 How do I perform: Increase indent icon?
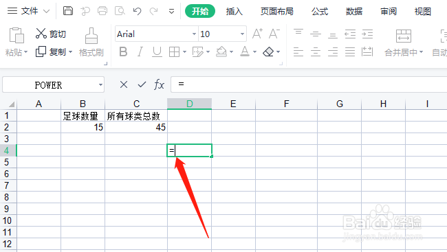[x=367, y=34]
